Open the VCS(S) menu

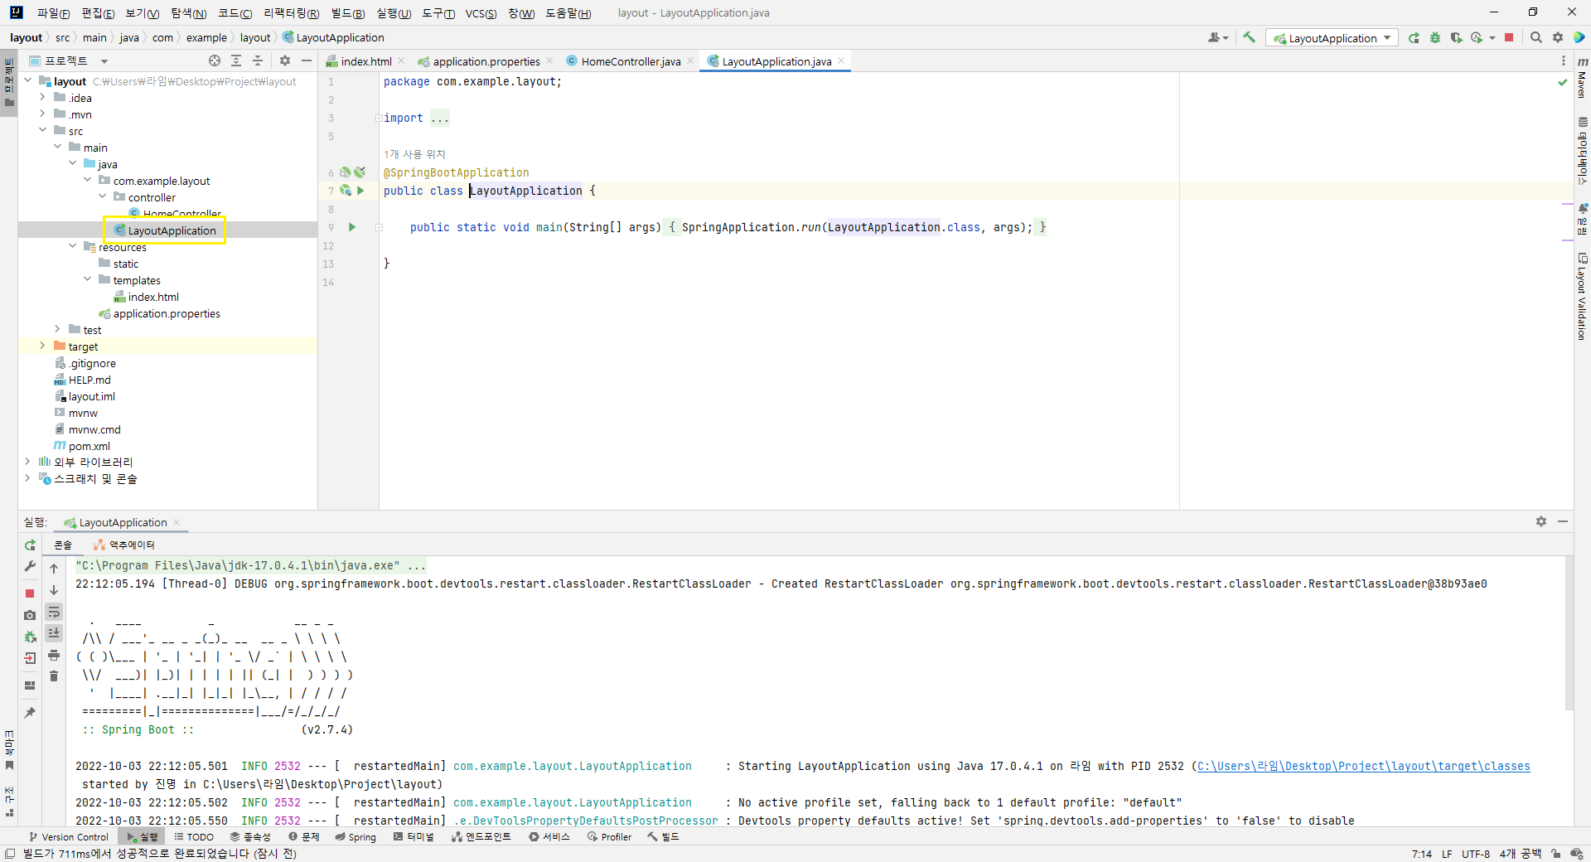[x=481, y=13]
